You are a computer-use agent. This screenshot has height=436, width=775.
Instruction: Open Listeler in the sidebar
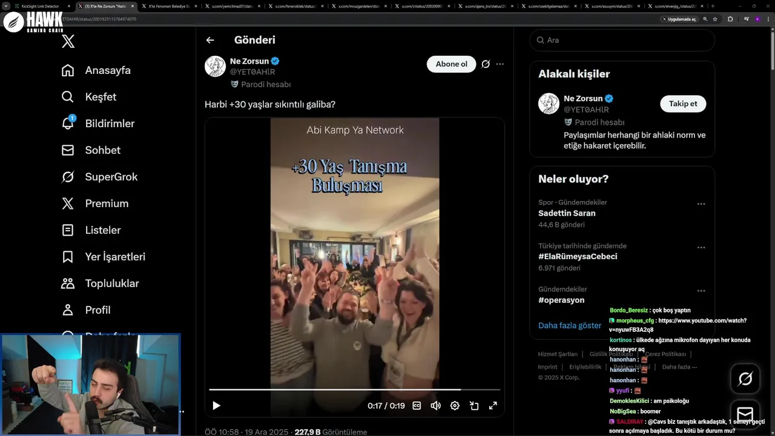tap(91, 230)
